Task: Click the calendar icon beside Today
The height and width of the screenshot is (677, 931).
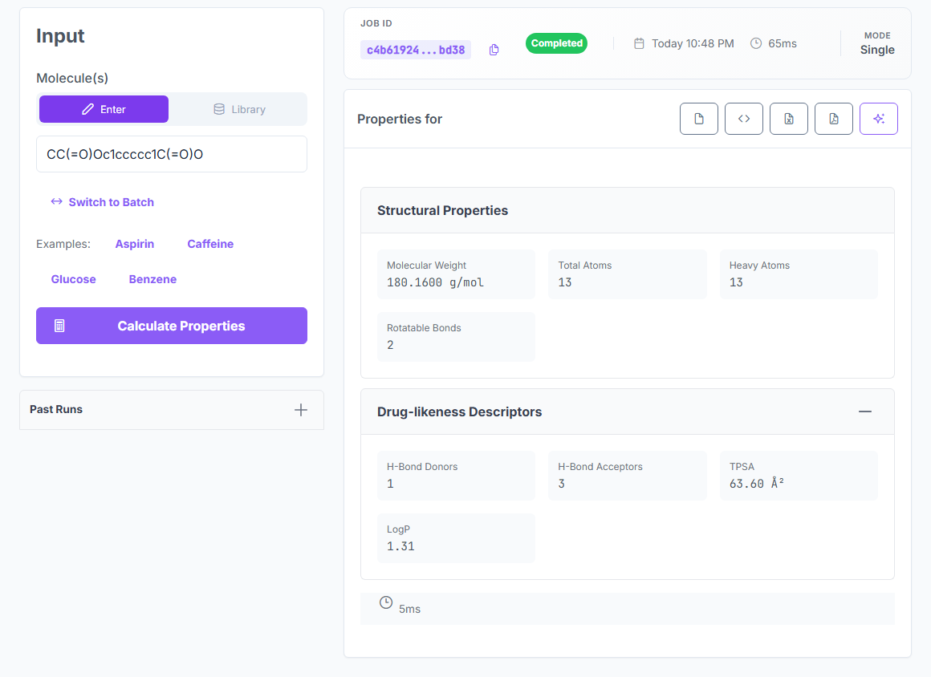Action: pyautogui.click(x=639, y=43)
